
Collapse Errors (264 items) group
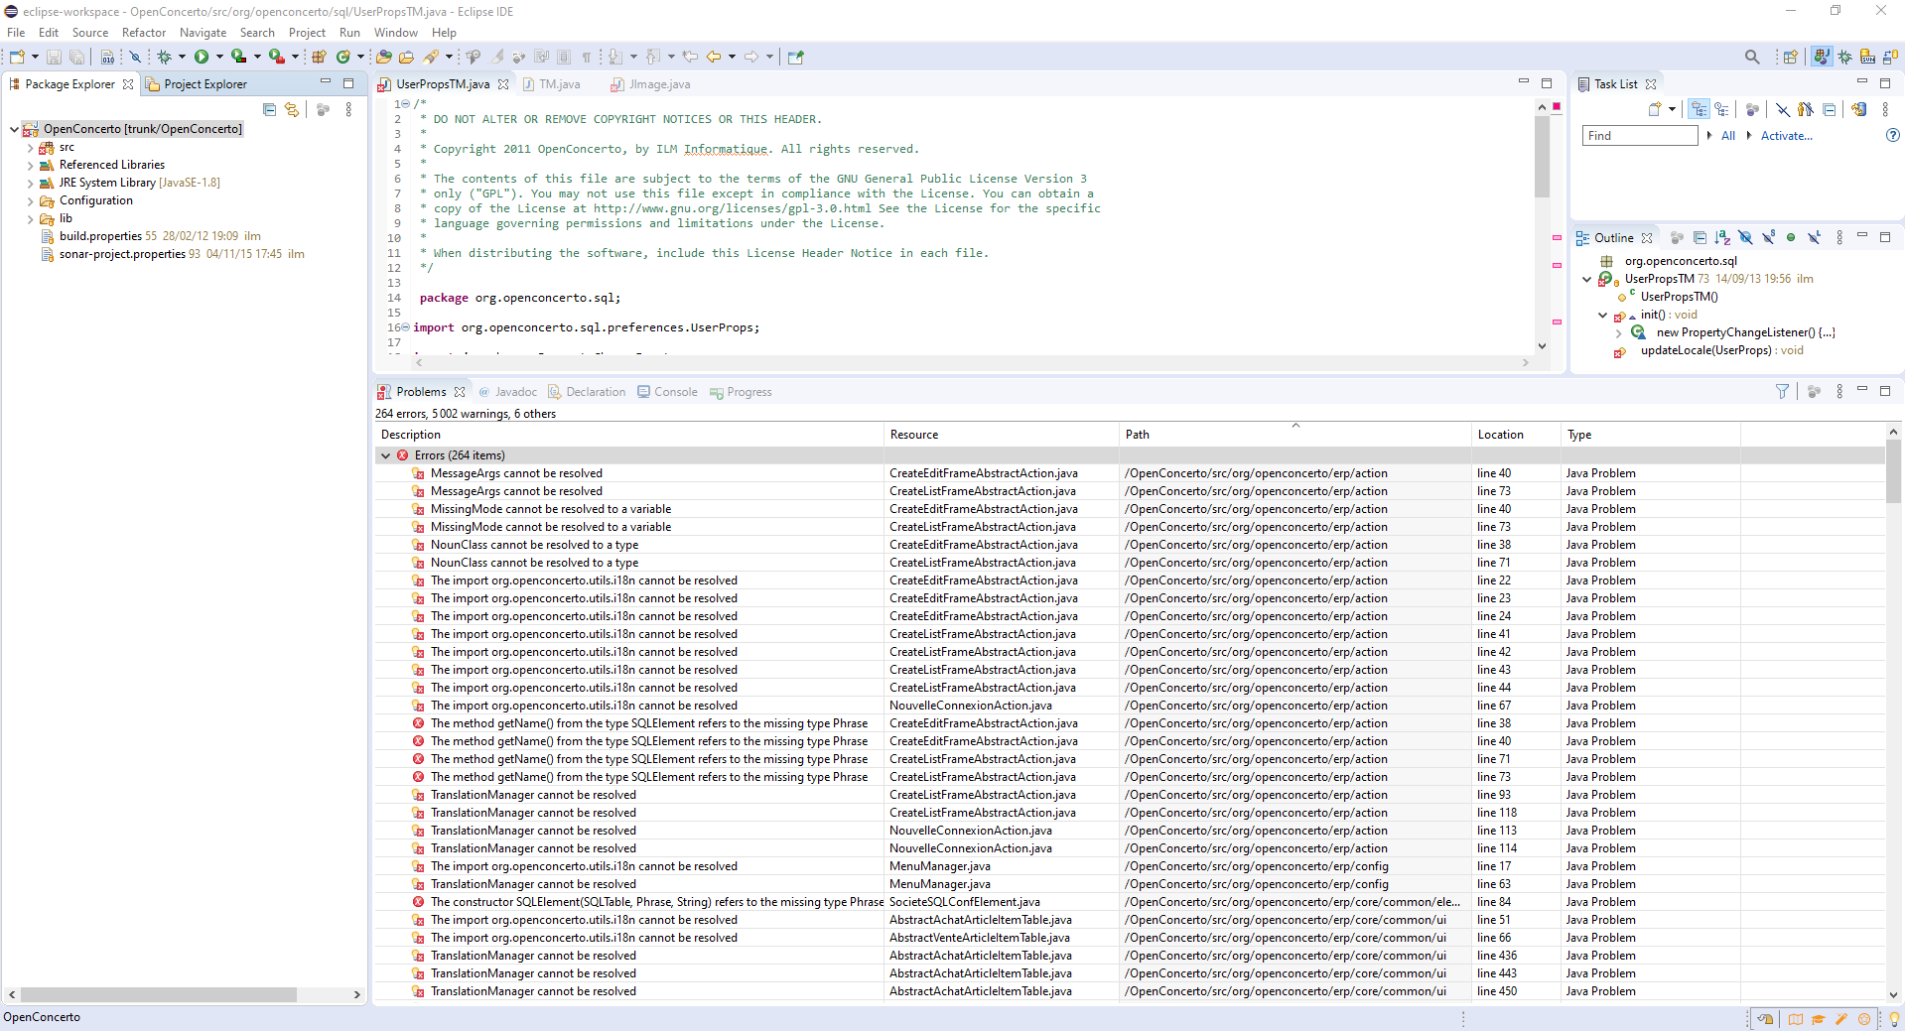tap(385, 455)
